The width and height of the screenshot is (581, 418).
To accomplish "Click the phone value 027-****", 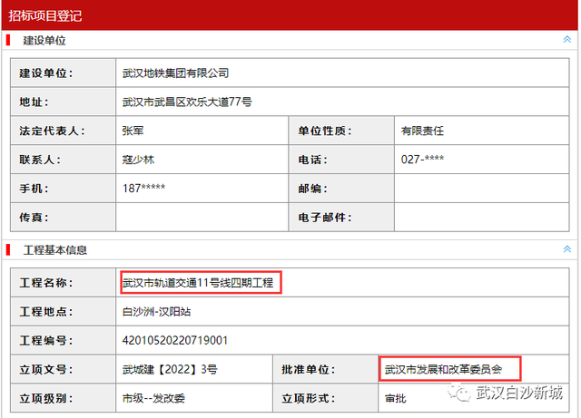I will point(422,160).
